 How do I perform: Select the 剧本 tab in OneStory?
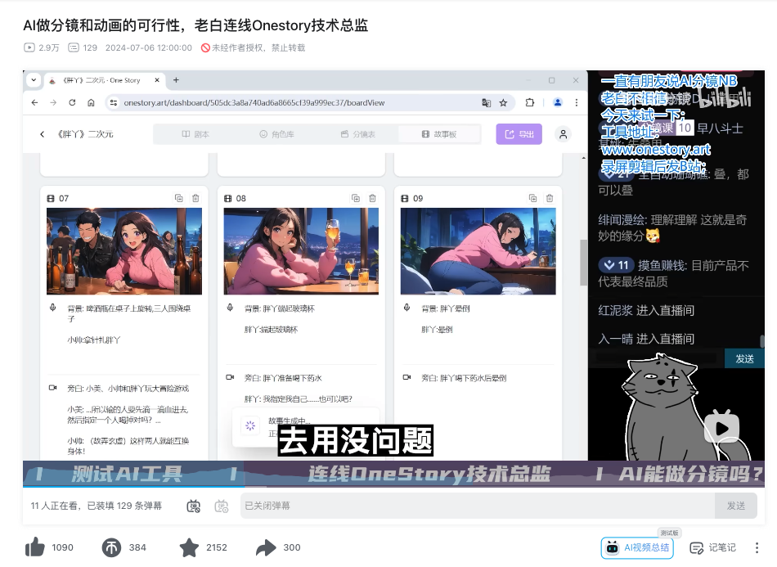pos(195,134)
